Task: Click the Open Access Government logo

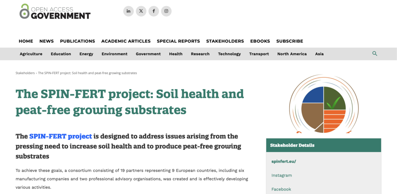Action: tap(55, 12)
